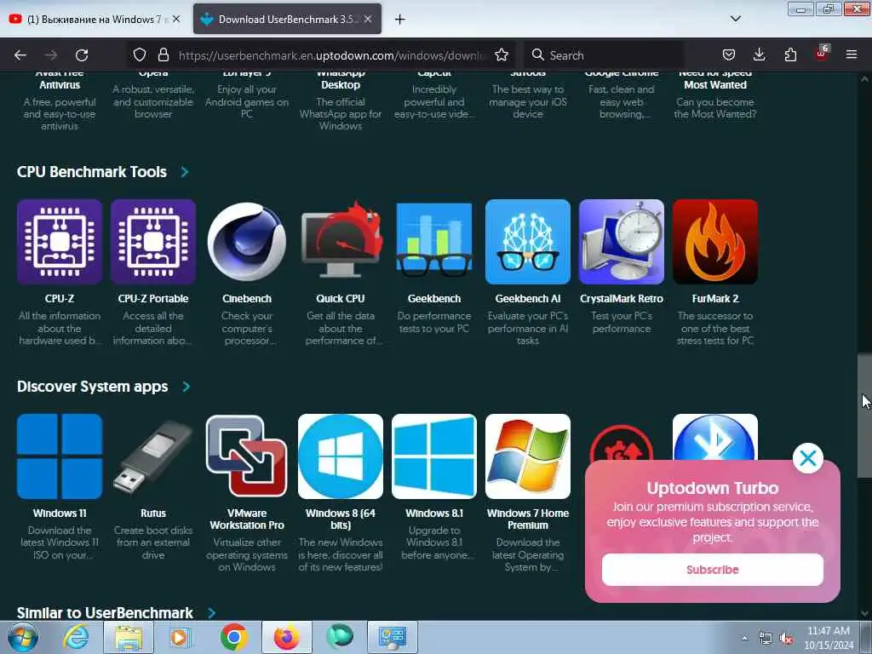Open the Windows 8.1 app icon
This screenshot has width=872, height=654.
[434, 456]
